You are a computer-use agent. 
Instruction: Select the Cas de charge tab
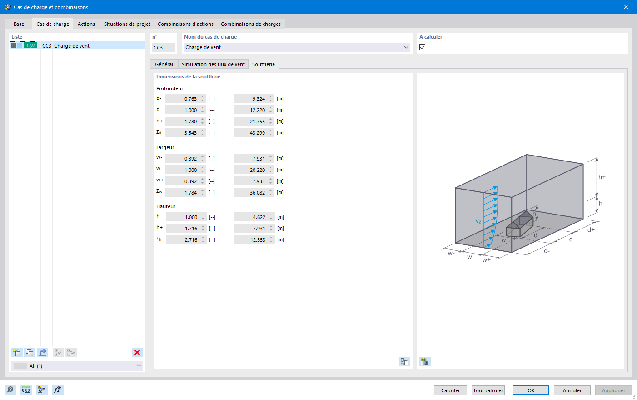coord(53,24)
